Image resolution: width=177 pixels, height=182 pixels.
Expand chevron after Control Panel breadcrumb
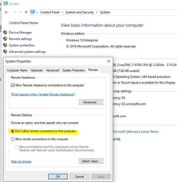[x=62, y=12]
